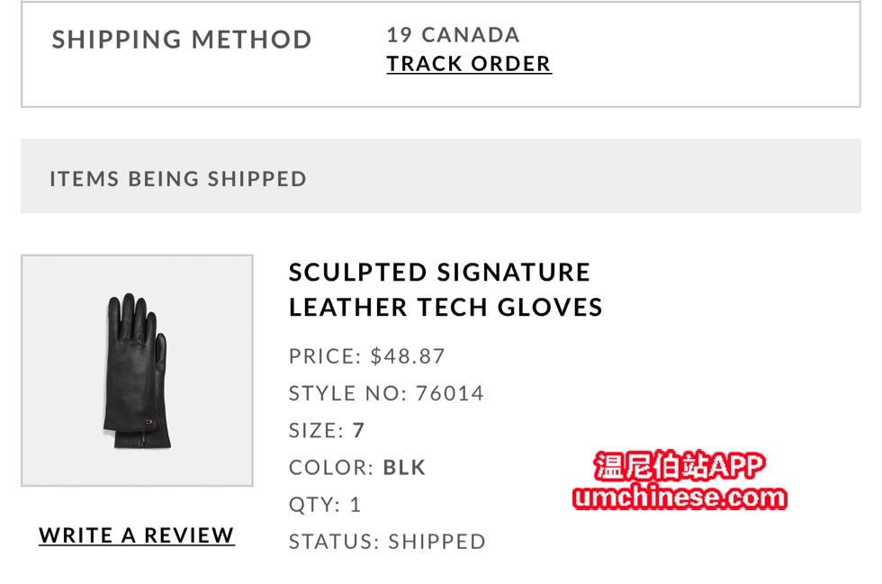Click the Size 7 value
882x584 pixels.
(359, 430)
